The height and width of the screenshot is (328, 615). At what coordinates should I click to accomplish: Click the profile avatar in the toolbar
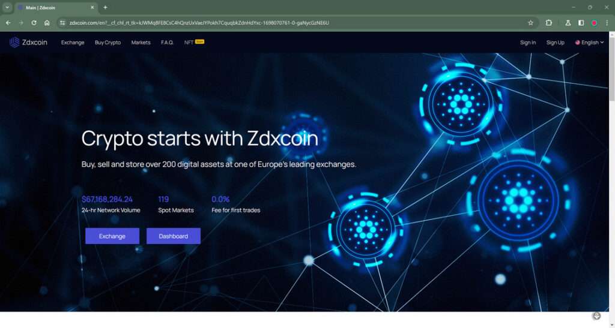coord(594,23)
